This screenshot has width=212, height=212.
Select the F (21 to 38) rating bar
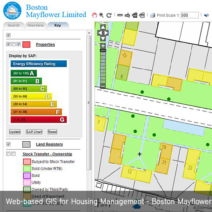tap(36, 112)
